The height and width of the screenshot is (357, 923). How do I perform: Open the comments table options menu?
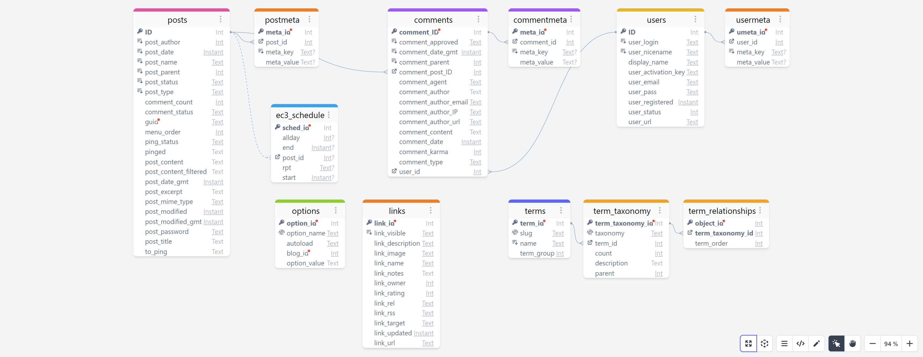pyautogui.click(x=478, y=19)
